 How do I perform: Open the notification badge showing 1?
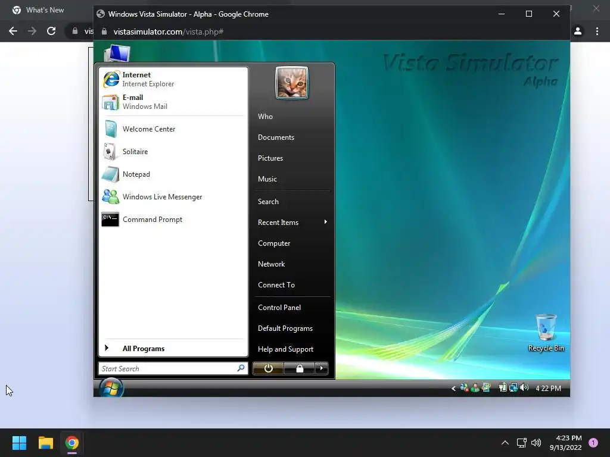(593, 443)
